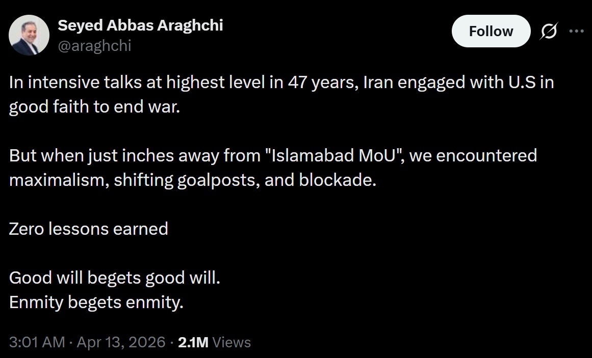Click Seyed Abbas Araghchi's profile avatar
This screenshot has width=592, height=358.
[x=29, y=35]
